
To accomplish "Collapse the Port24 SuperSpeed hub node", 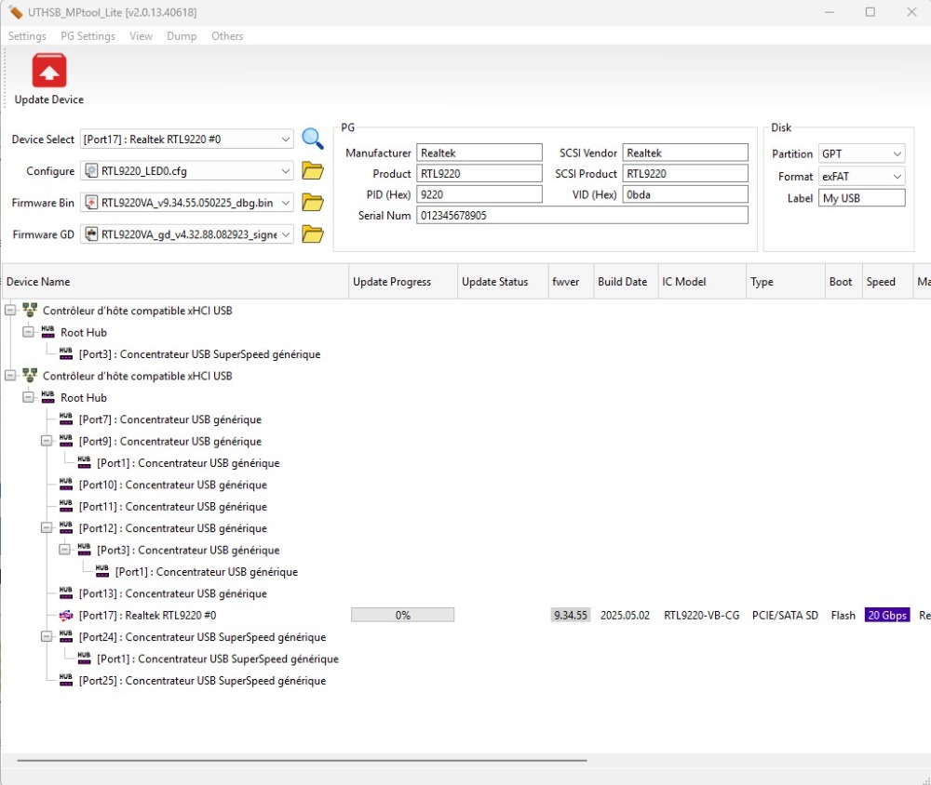I will 47,637.
